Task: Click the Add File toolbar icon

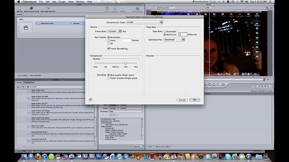Action: (x=19, y=9)
